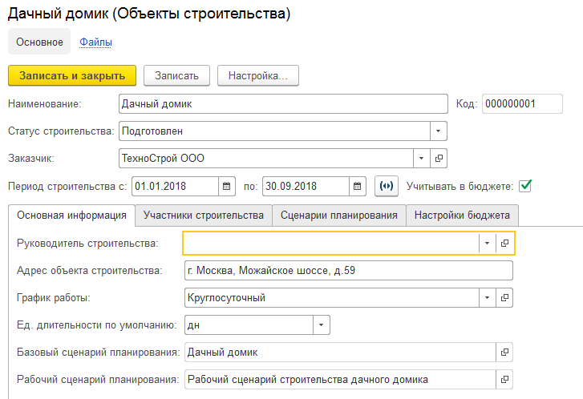Open calendar for construction start date

pyautogui.click(x=226, y=186)
